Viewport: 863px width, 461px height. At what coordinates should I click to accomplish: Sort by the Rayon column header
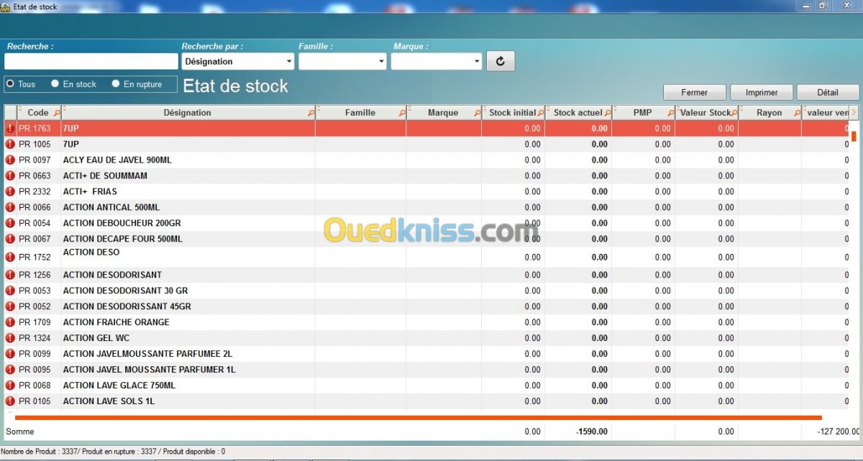tap(769, 113)
